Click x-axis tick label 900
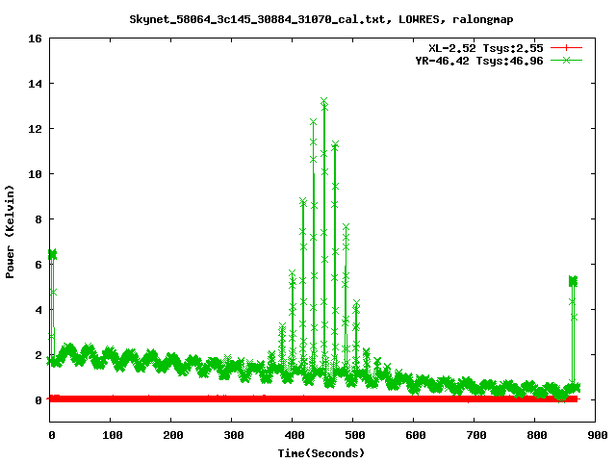The height and width of the screenshot is (462, 616). pos(598,435)
